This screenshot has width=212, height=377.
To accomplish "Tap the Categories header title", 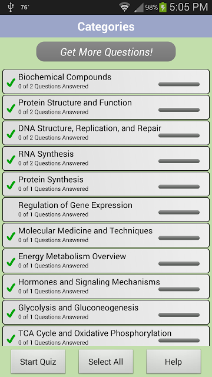I will (x=106, y=27).
